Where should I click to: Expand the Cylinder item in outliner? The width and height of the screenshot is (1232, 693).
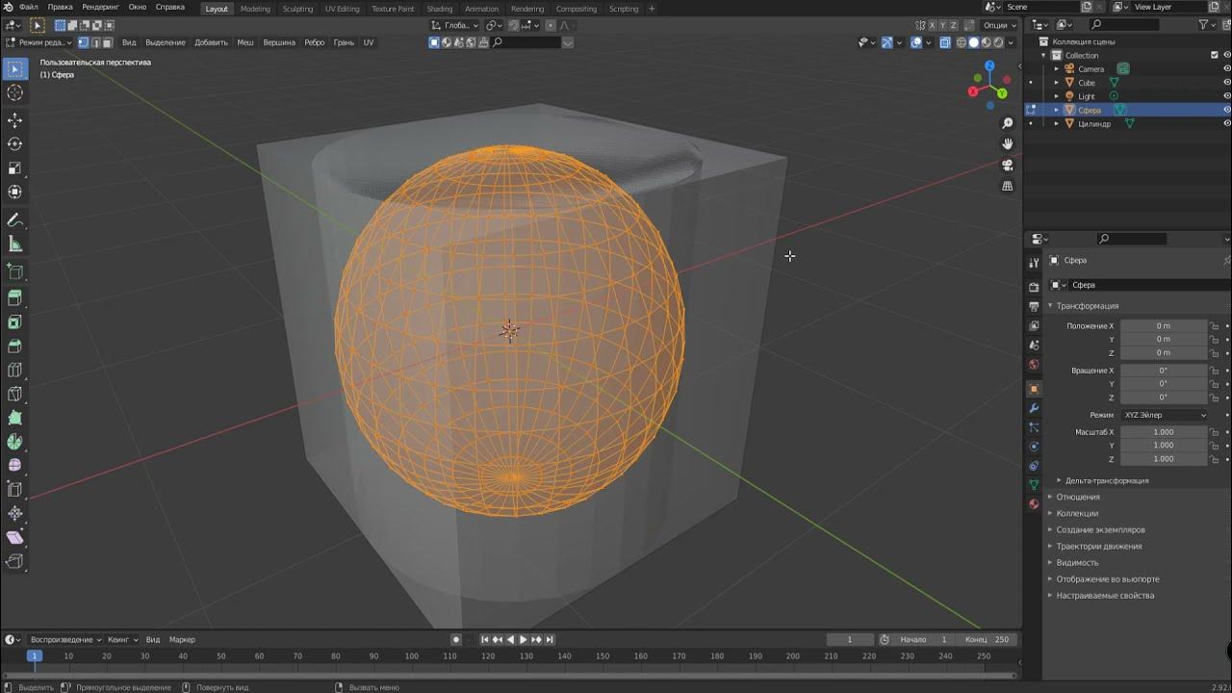coord(1057,124)
